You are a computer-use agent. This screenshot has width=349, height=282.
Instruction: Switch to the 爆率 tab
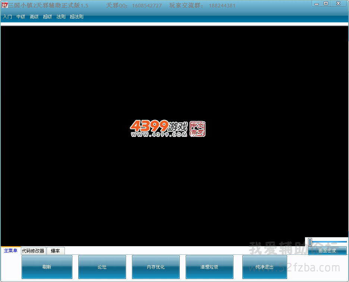[56, 251]
